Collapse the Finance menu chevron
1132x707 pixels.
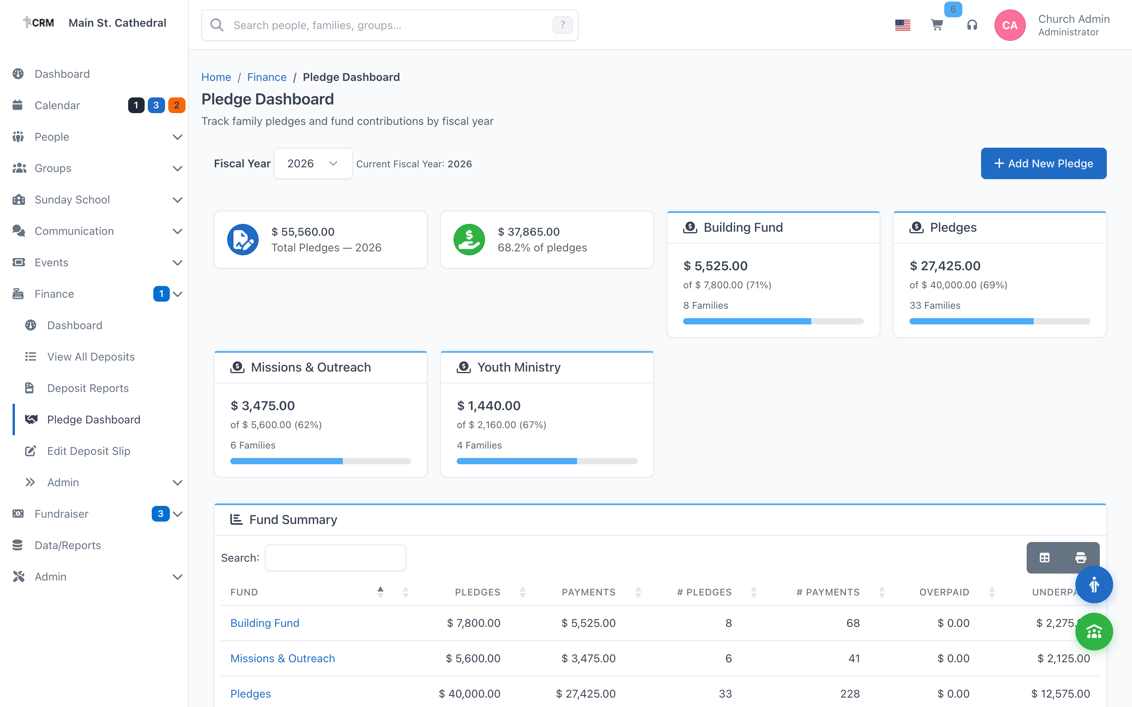[x=177, y=294]
